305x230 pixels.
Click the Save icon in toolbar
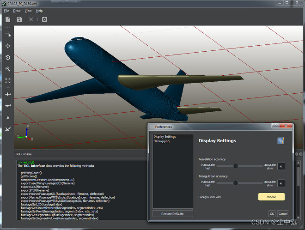(19, 19)
